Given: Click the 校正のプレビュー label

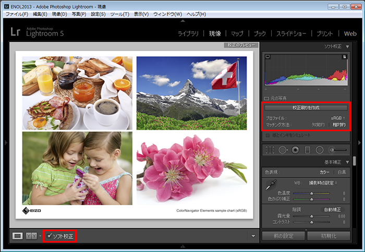Looking at the screenshot, I should pyautogui.click(x=241, y=45).
